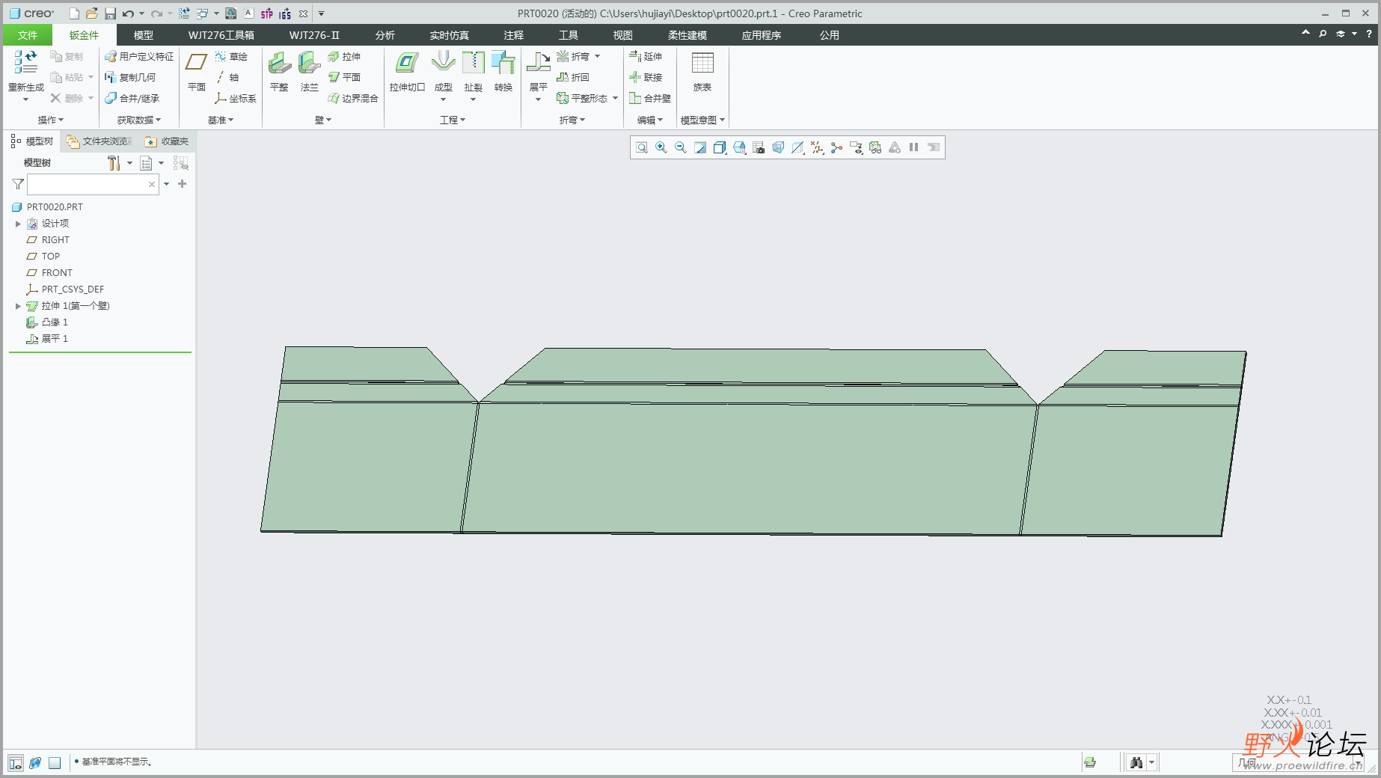The width and height of the screenshot is (1381, 778).
Task: Open the 壁 group dropdown
Action: [323, 120]
